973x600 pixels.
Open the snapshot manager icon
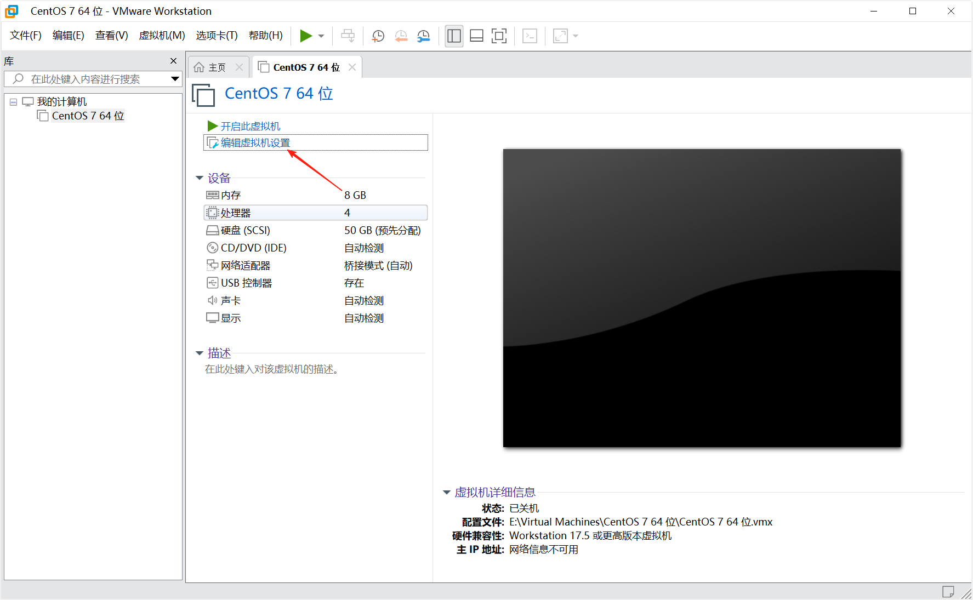[424, 36]
